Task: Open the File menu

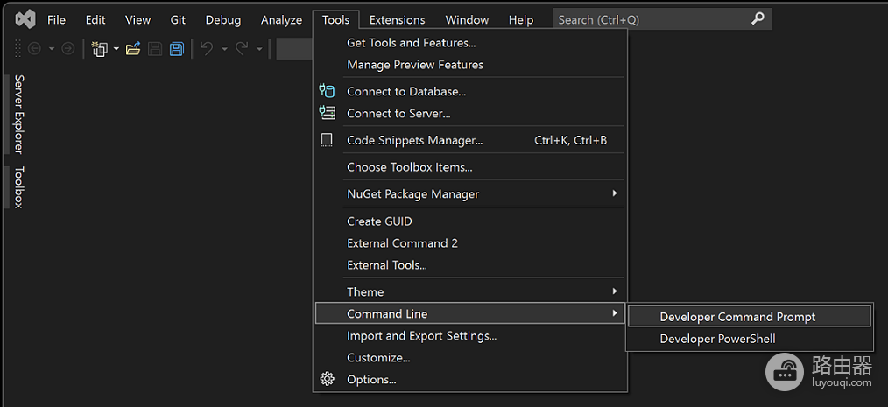Action: pyautogui.click(x=56, y=20)
